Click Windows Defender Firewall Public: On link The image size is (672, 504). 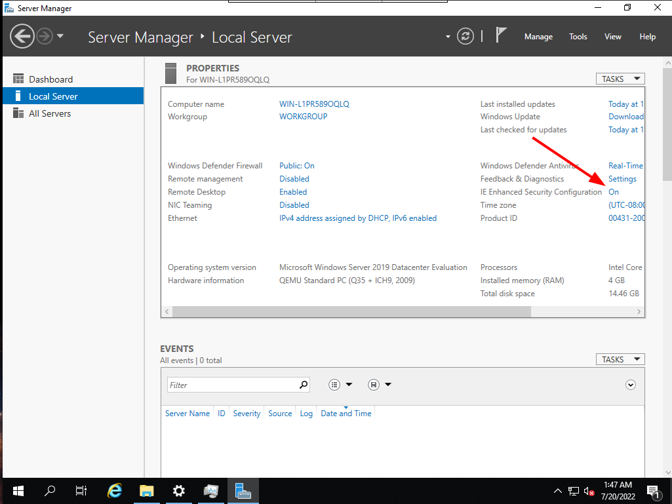click(296, 166)
